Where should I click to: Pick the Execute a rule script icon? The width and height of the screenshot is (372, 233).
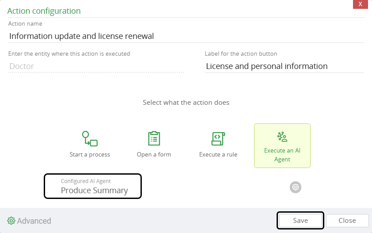coord(218,139)
